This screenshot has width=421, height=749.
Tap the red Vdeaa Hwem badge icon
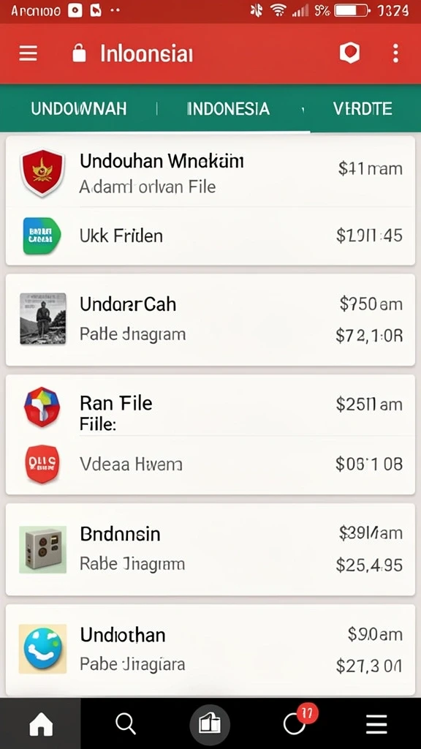coord(42,463)
